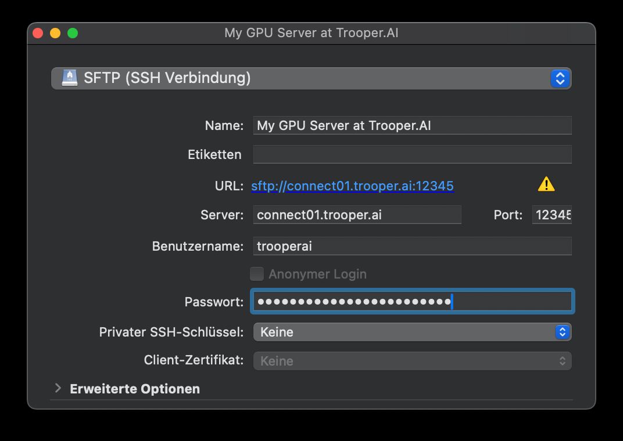Click the window title My GPU Server at Trooper.AI

[311, 32]
